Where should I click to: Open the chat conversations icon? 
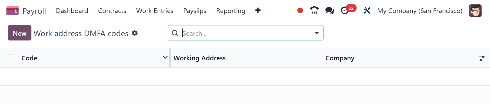(x=330, y=10)
